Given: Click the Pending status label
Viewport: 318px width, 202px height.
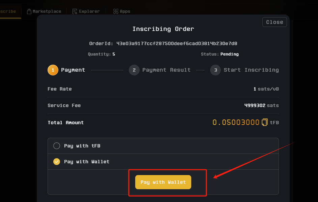Looking at the screenshot, I should point(229,54).
